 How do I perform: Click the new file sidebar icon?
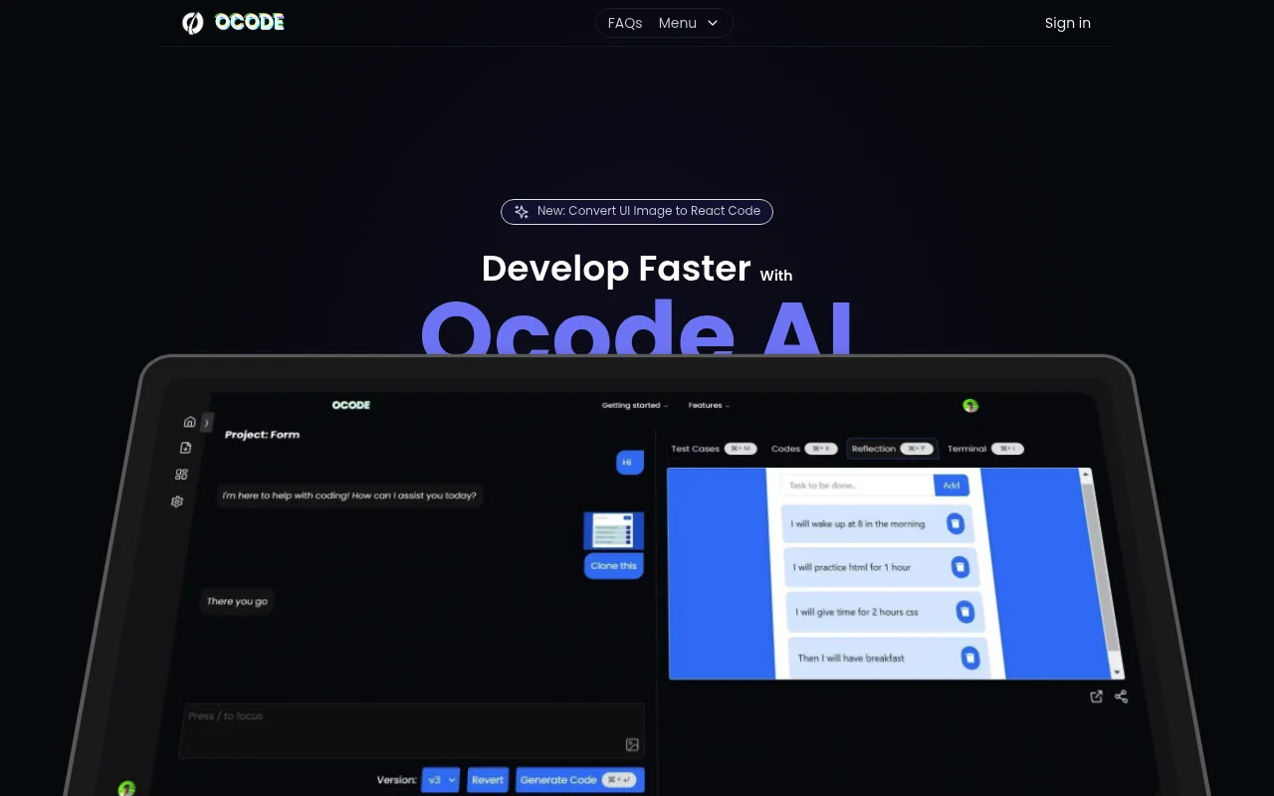(x=185, y=448)
